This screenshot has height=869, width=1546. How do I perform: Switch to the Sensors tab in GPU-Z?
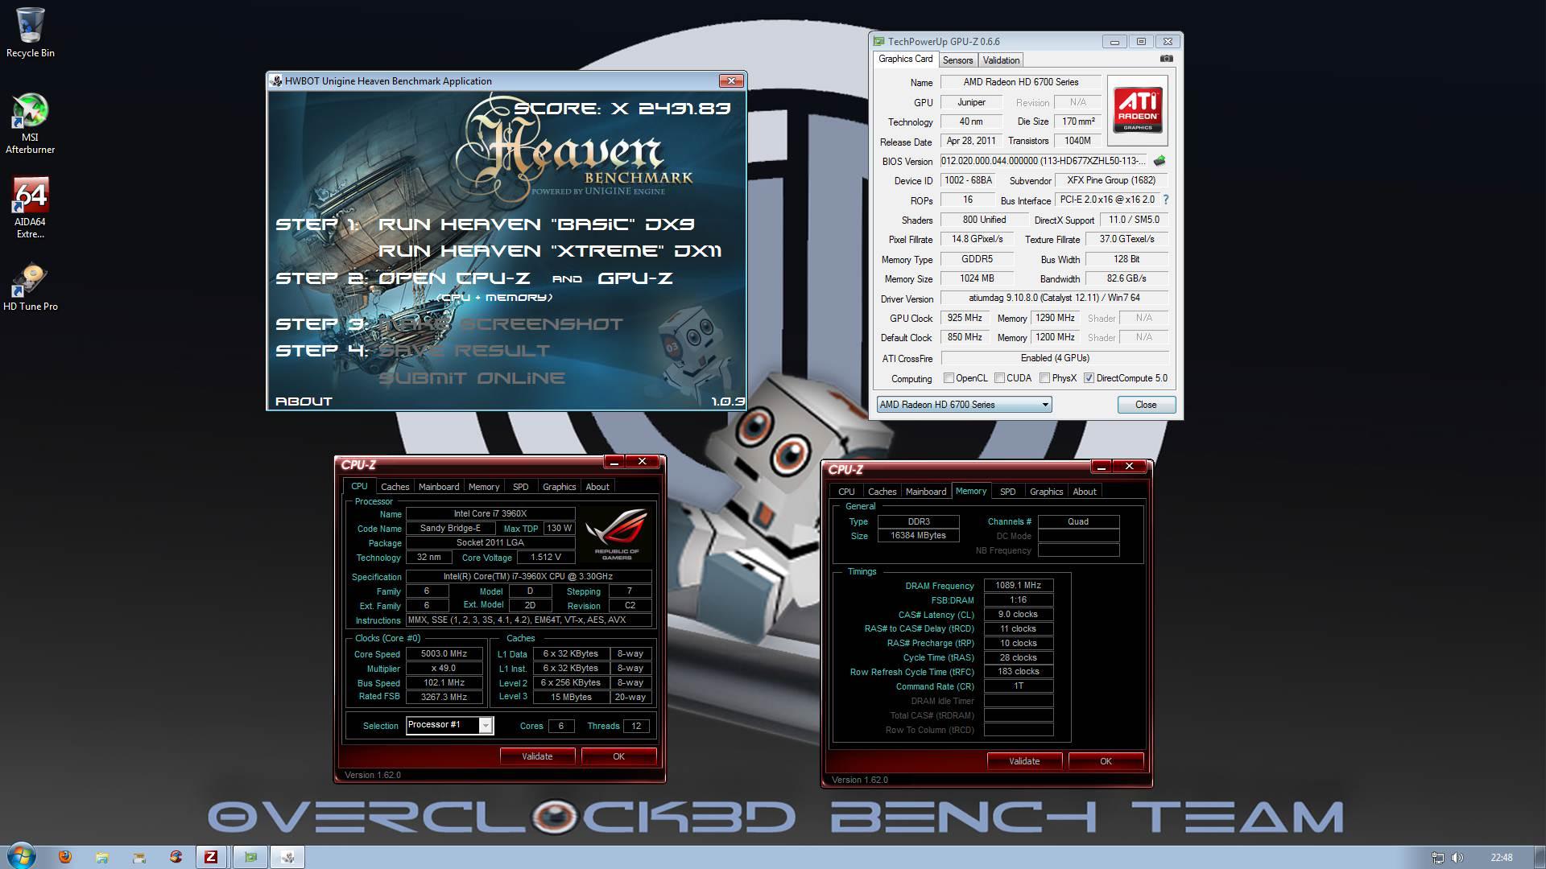click(x=957, y=60)
